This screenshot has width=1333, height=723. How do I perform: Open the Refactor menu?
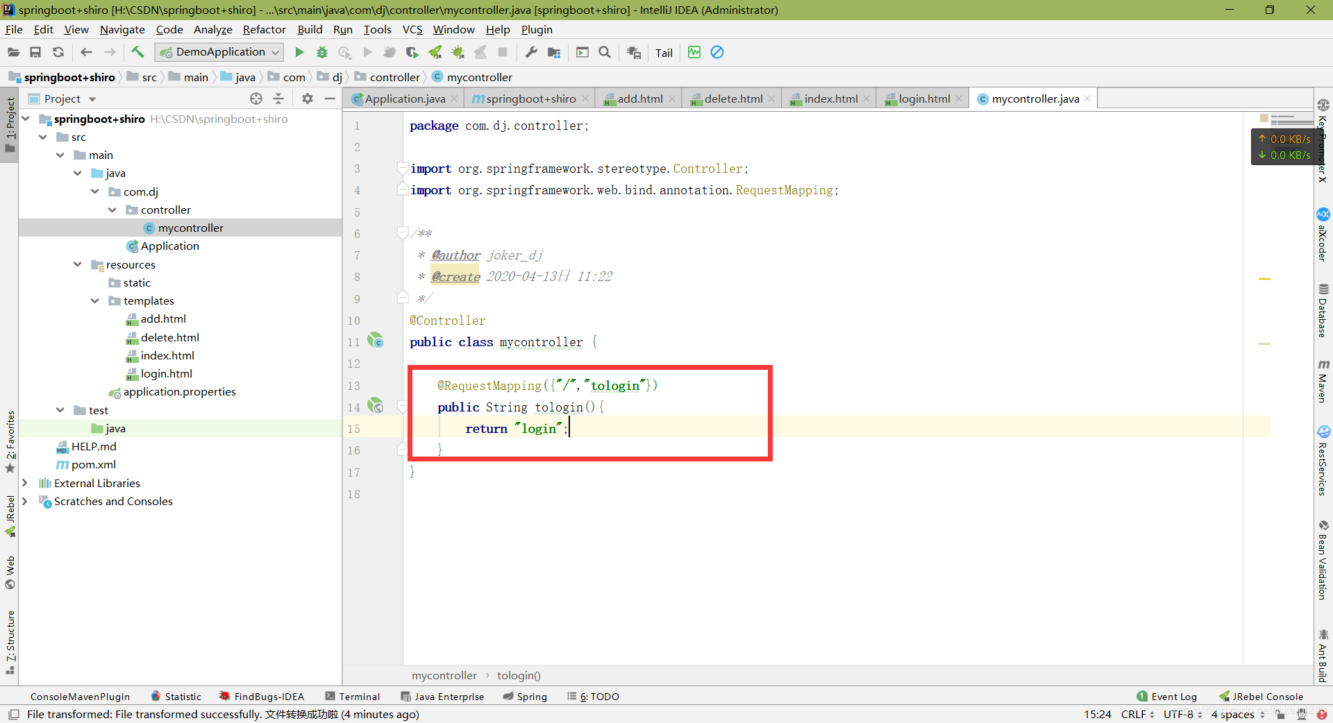265,29
